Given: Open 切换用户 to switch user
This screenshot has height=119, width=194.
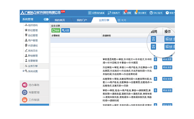Looking at the screenshot, I should tap(113, 13).
